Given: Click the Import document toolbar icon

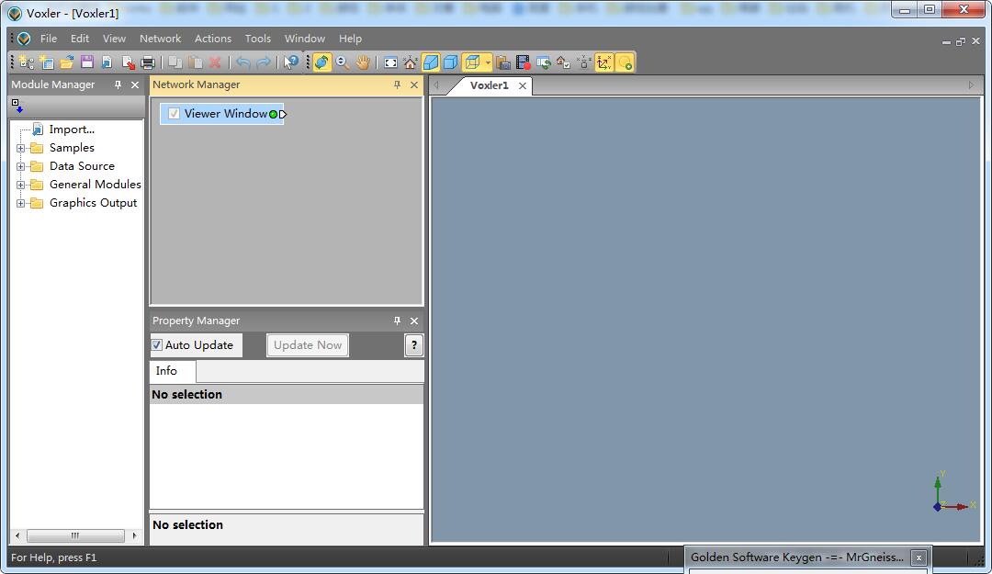Looking at the screenshot, I should pos(107,62).
